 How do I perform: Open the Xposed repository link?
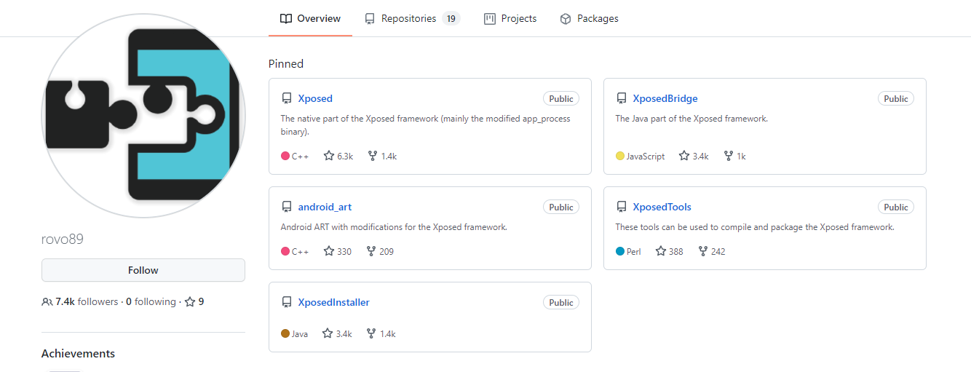[x=315, y=98]
